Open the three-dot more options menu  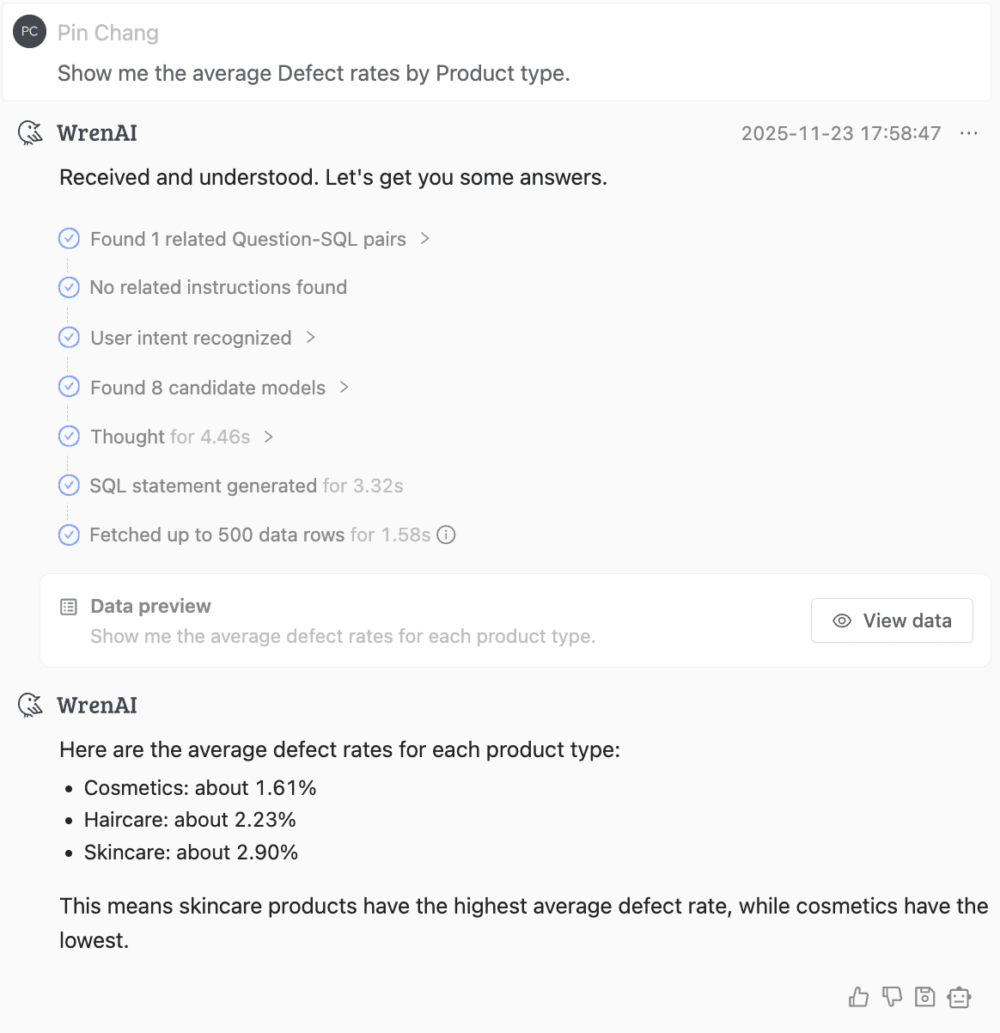(969, 133)
